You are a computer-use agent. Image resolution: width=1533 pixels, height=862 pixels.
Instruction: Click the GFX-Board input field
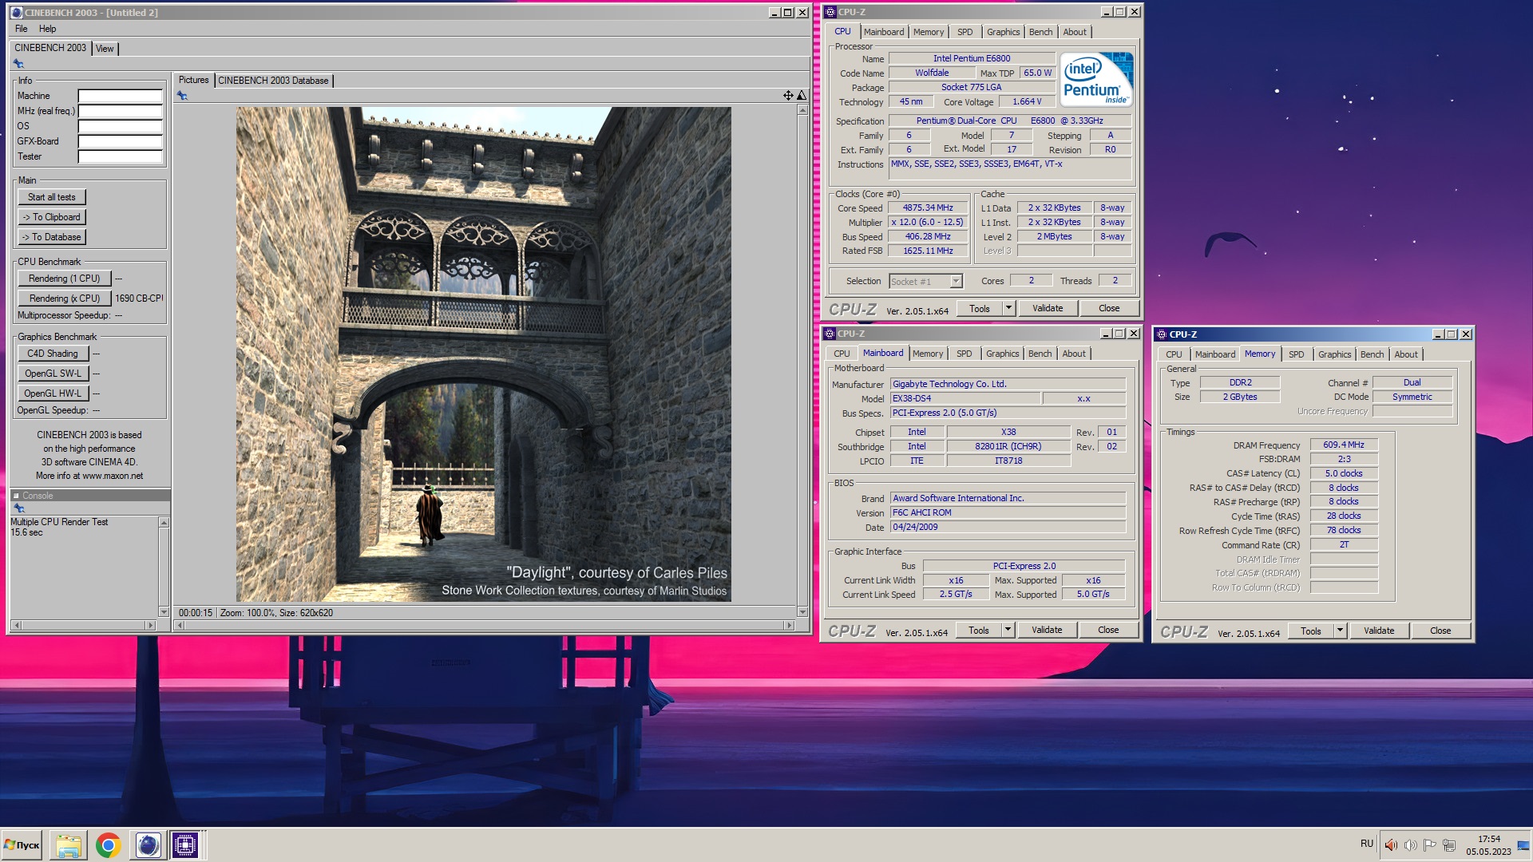121,141
